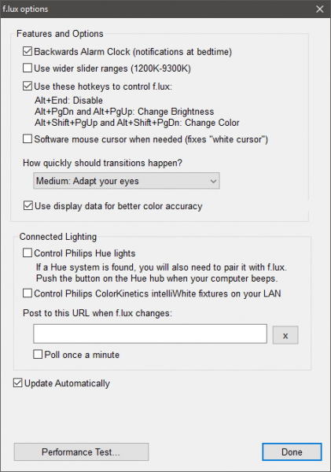This screenshot has height=472, width=331.
Task: Uncheck Use display data for color accuracy
Action: (28, 206)
